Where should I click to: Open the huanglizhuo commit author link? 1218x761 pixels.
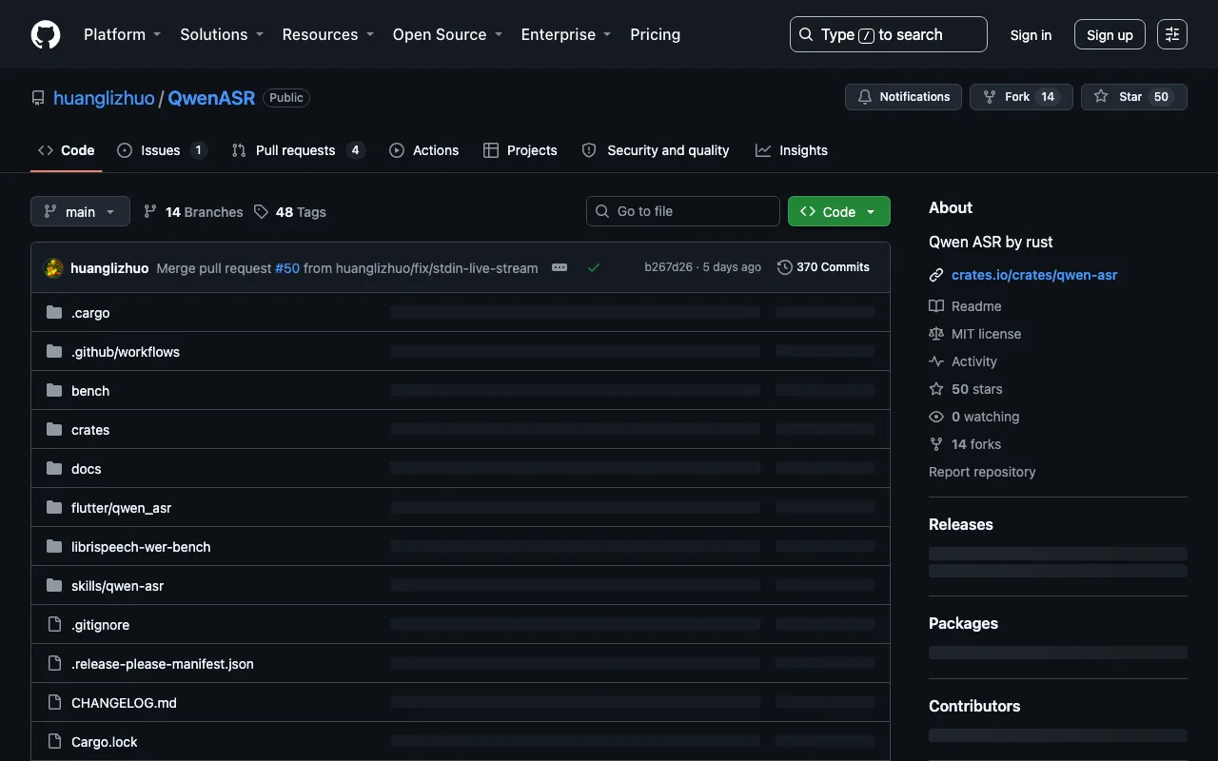(x=109, y=268)
